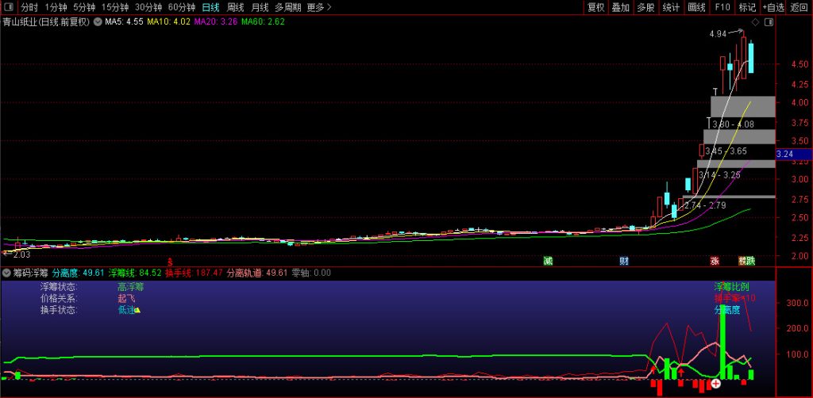This screenshot has height=398, width=813.
Task: Click the green 减 event marker
Action: (547, 261)
